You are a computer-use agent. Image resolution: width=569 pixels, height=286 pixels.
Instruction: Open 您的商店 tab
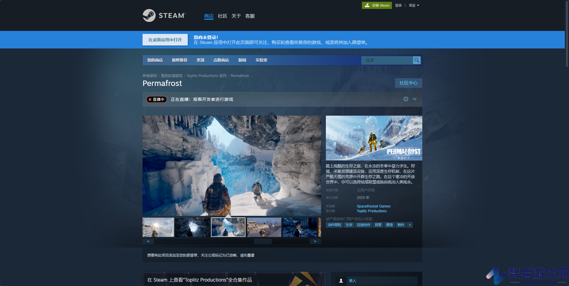pos(155,60)
